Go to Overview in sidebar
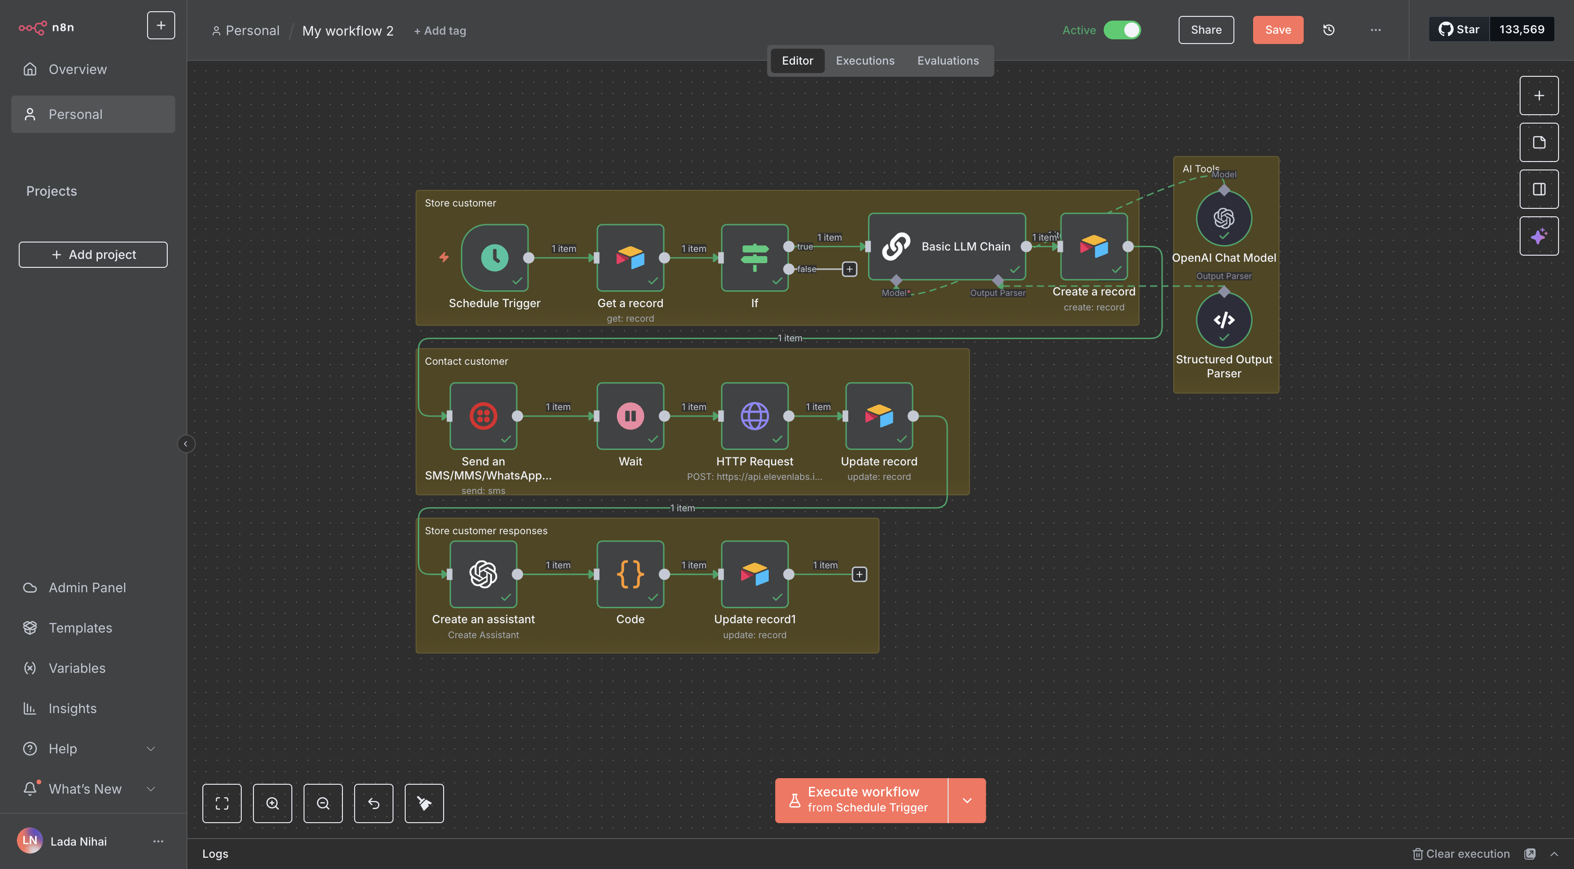 coord(92,70)
